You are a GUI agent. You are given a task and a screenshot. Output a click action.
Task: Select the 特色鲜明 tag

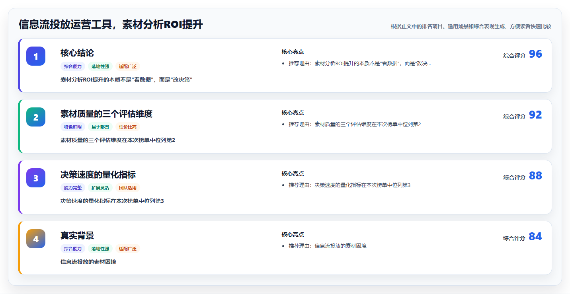coord(73,127)
